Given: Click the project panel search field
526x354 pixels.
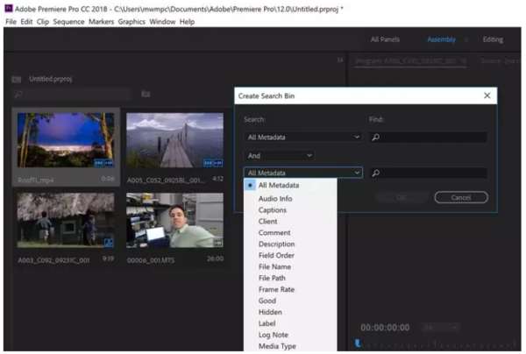Looking at the screenshot, I should (x=72, y=95).
